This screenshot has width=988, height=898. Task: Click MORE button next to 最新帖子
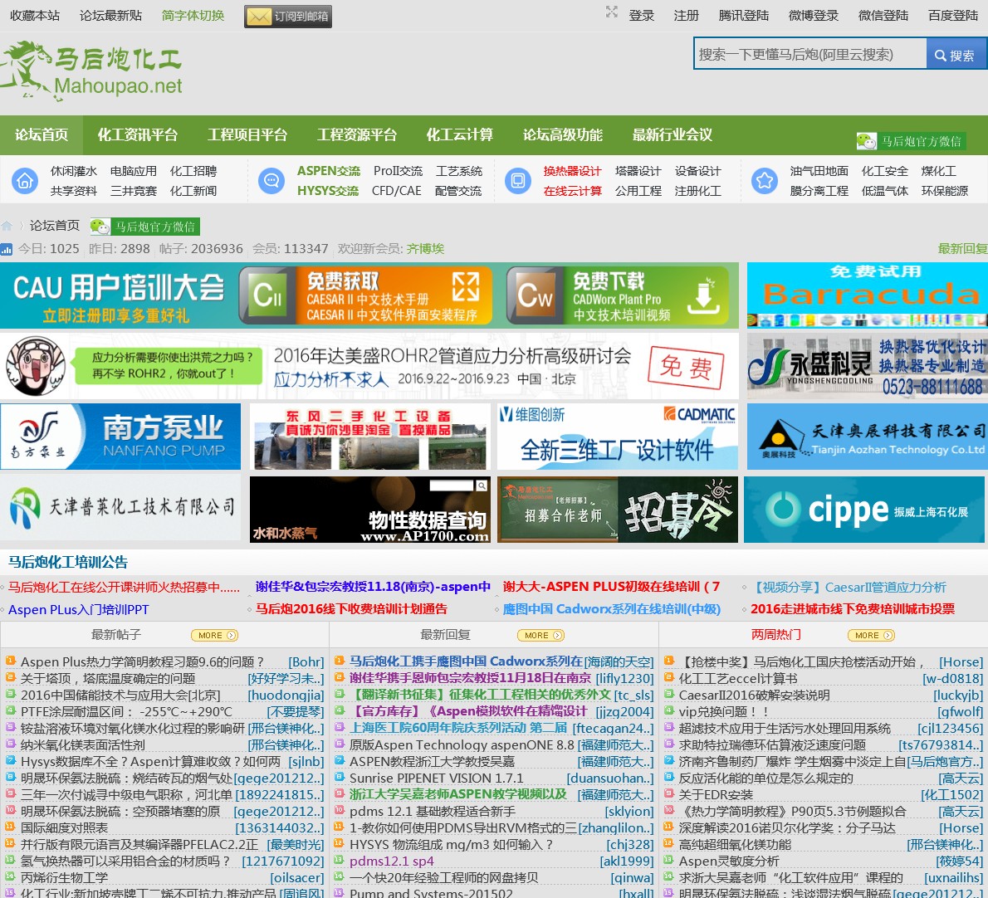click(214, 636)
